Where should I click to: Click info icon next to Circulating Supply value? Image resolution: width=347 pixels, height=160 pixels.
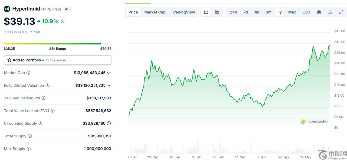click(x=109, y=123)
